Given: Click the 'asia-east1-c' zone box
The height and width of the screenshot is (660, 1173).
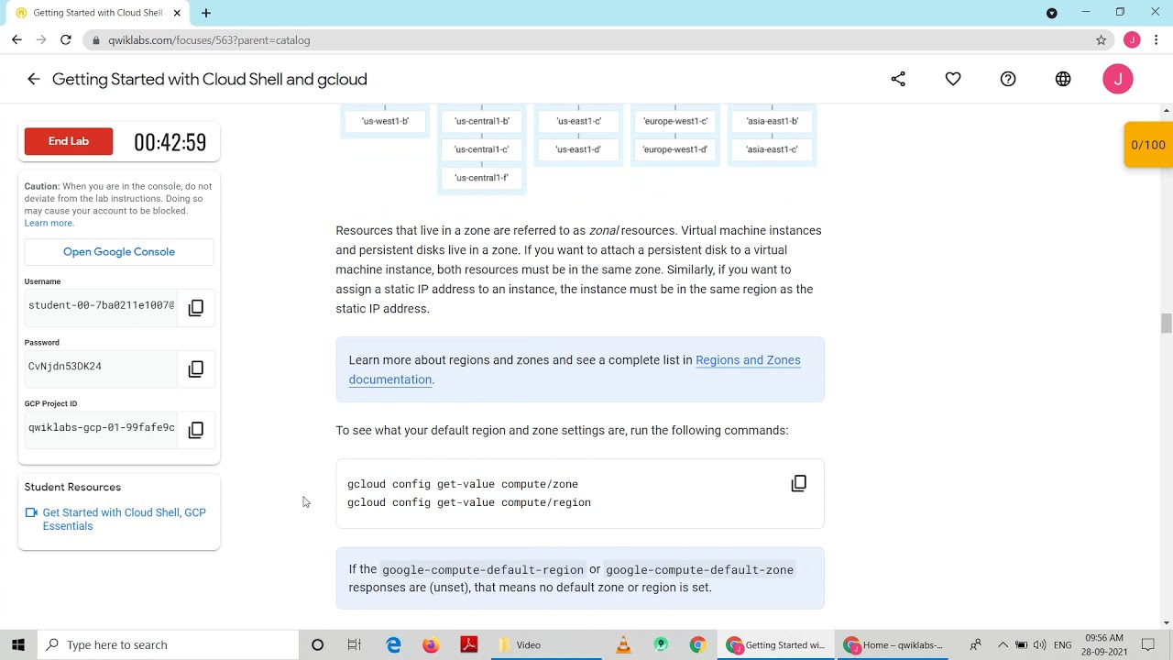Looking at the screenshot, I should [772, 149].
